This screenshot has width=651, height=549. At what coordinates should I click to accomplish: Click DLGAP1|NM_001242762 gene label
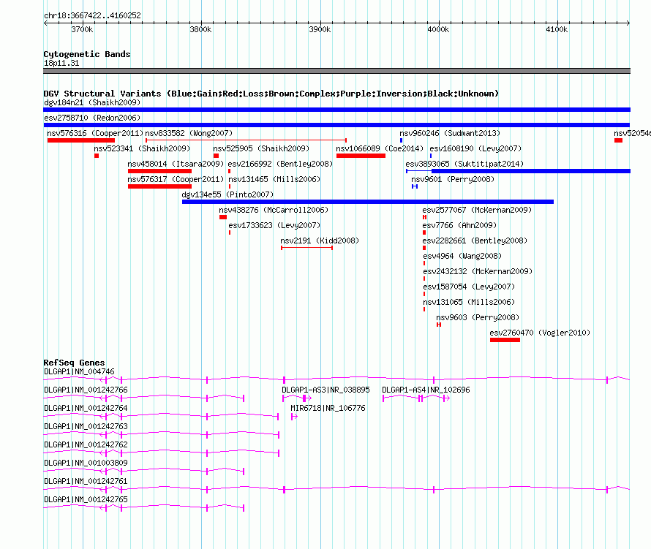tap(86, 445)
